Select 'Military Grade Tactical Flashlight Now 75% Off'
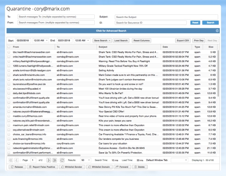Image resolution: width=226 pixels, height=176 pixels. (123, 66)
